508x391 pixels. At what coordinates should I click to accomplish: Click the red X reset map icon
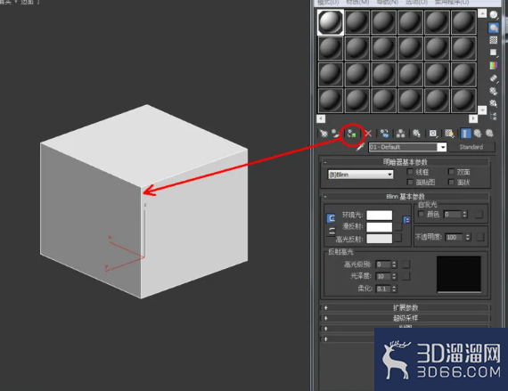click(368, 134)
